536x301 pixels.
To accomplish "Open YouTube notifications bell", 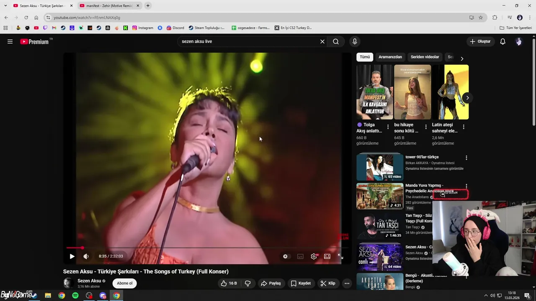I will click(x=503, y=41).
